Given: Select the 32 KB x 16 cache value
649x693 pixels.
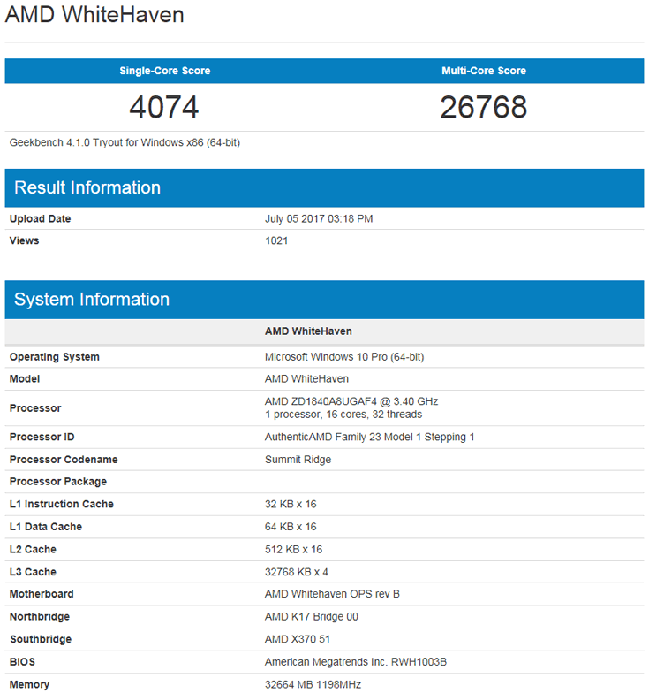Looking at the screenshot, I should coord(291,504).
